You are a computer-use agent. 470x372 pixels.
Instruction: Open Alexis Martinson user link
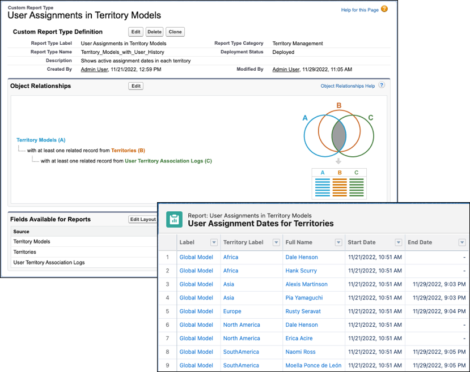[x=306, y=284]
